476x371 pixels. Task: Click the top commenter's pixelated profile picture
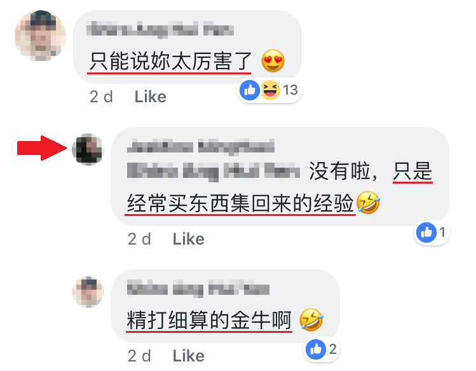[40, 36]
